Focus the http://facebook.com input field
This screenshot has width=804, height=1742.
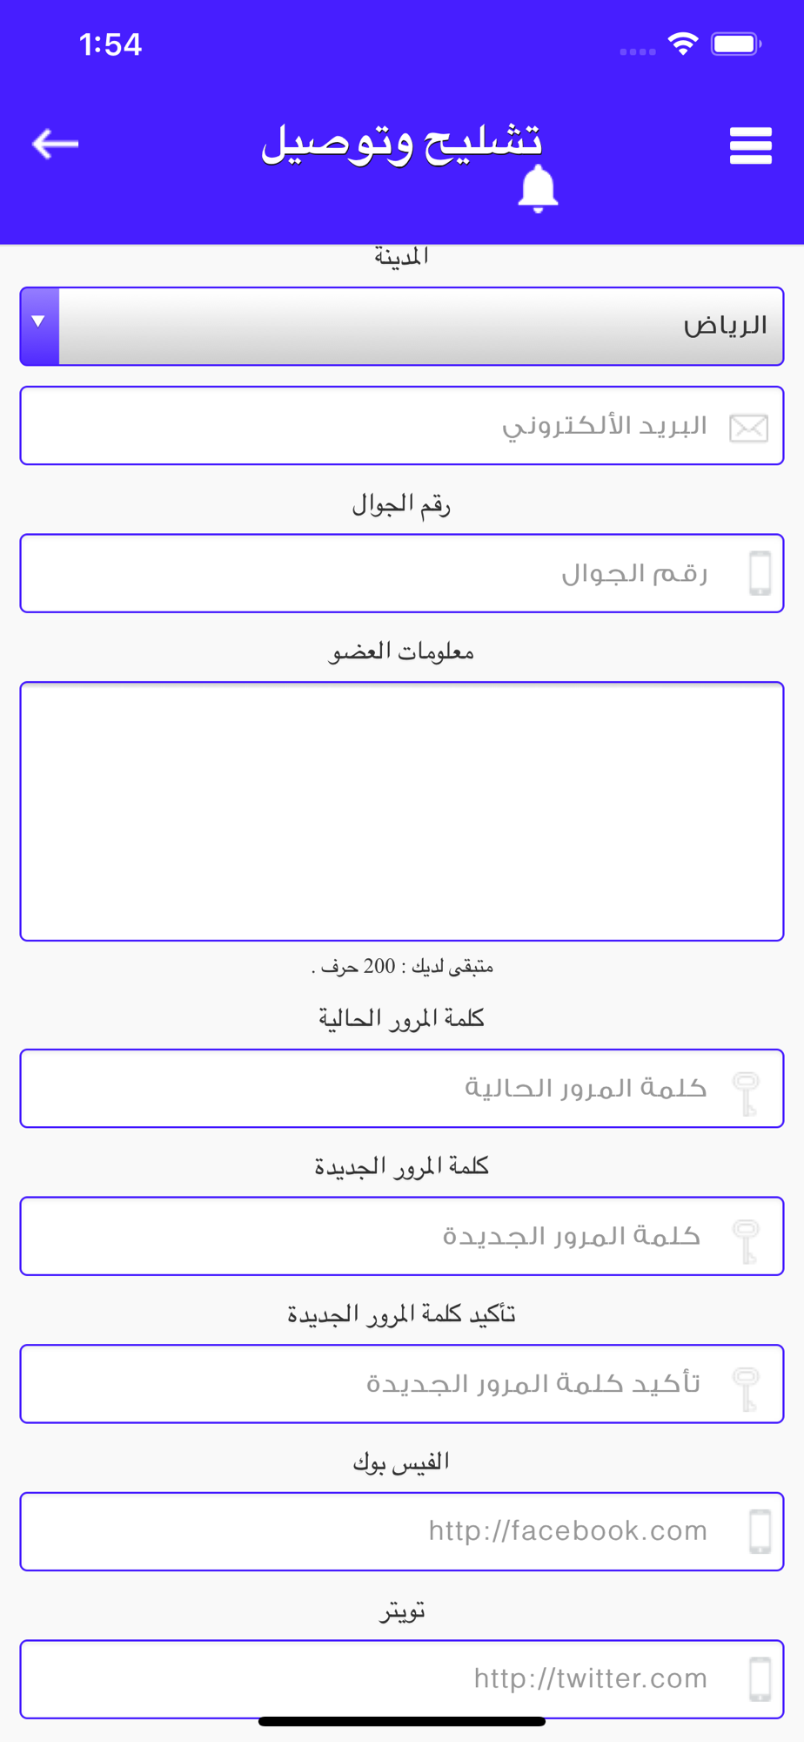tap(402, 1531)
